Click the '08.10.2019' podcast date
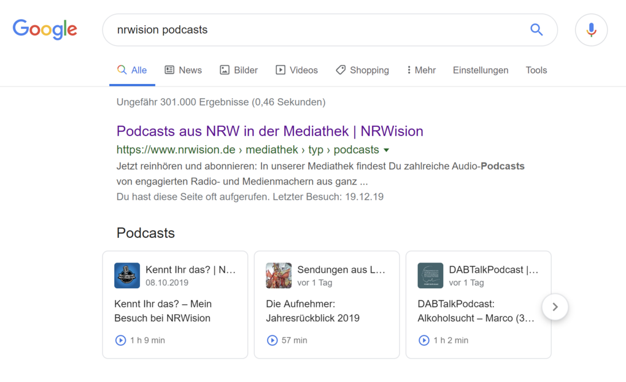The height and width of the screenshot is (382, 626). click(167, 283)
